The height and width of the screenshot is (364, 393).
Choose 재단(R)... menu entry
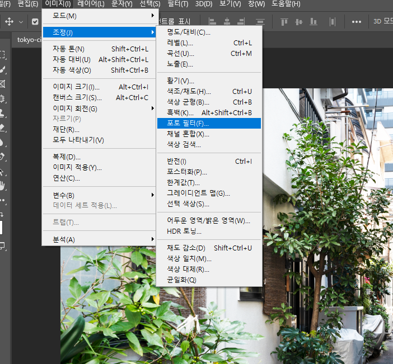click(99, 129)
